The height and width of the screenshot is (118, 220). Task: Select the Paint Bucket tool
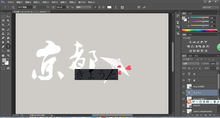(9, 38)
